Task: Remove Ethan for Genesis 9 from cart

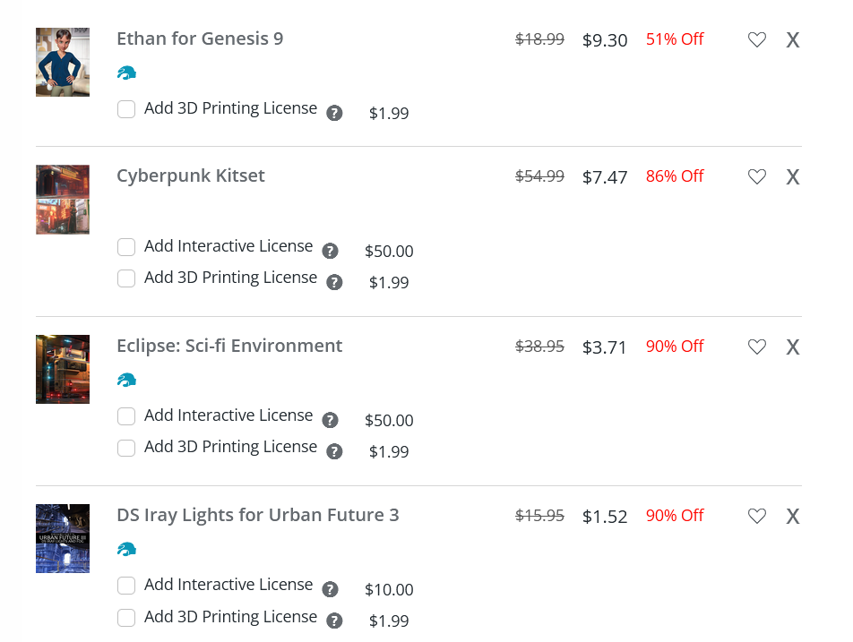Action: click(793, 39)
